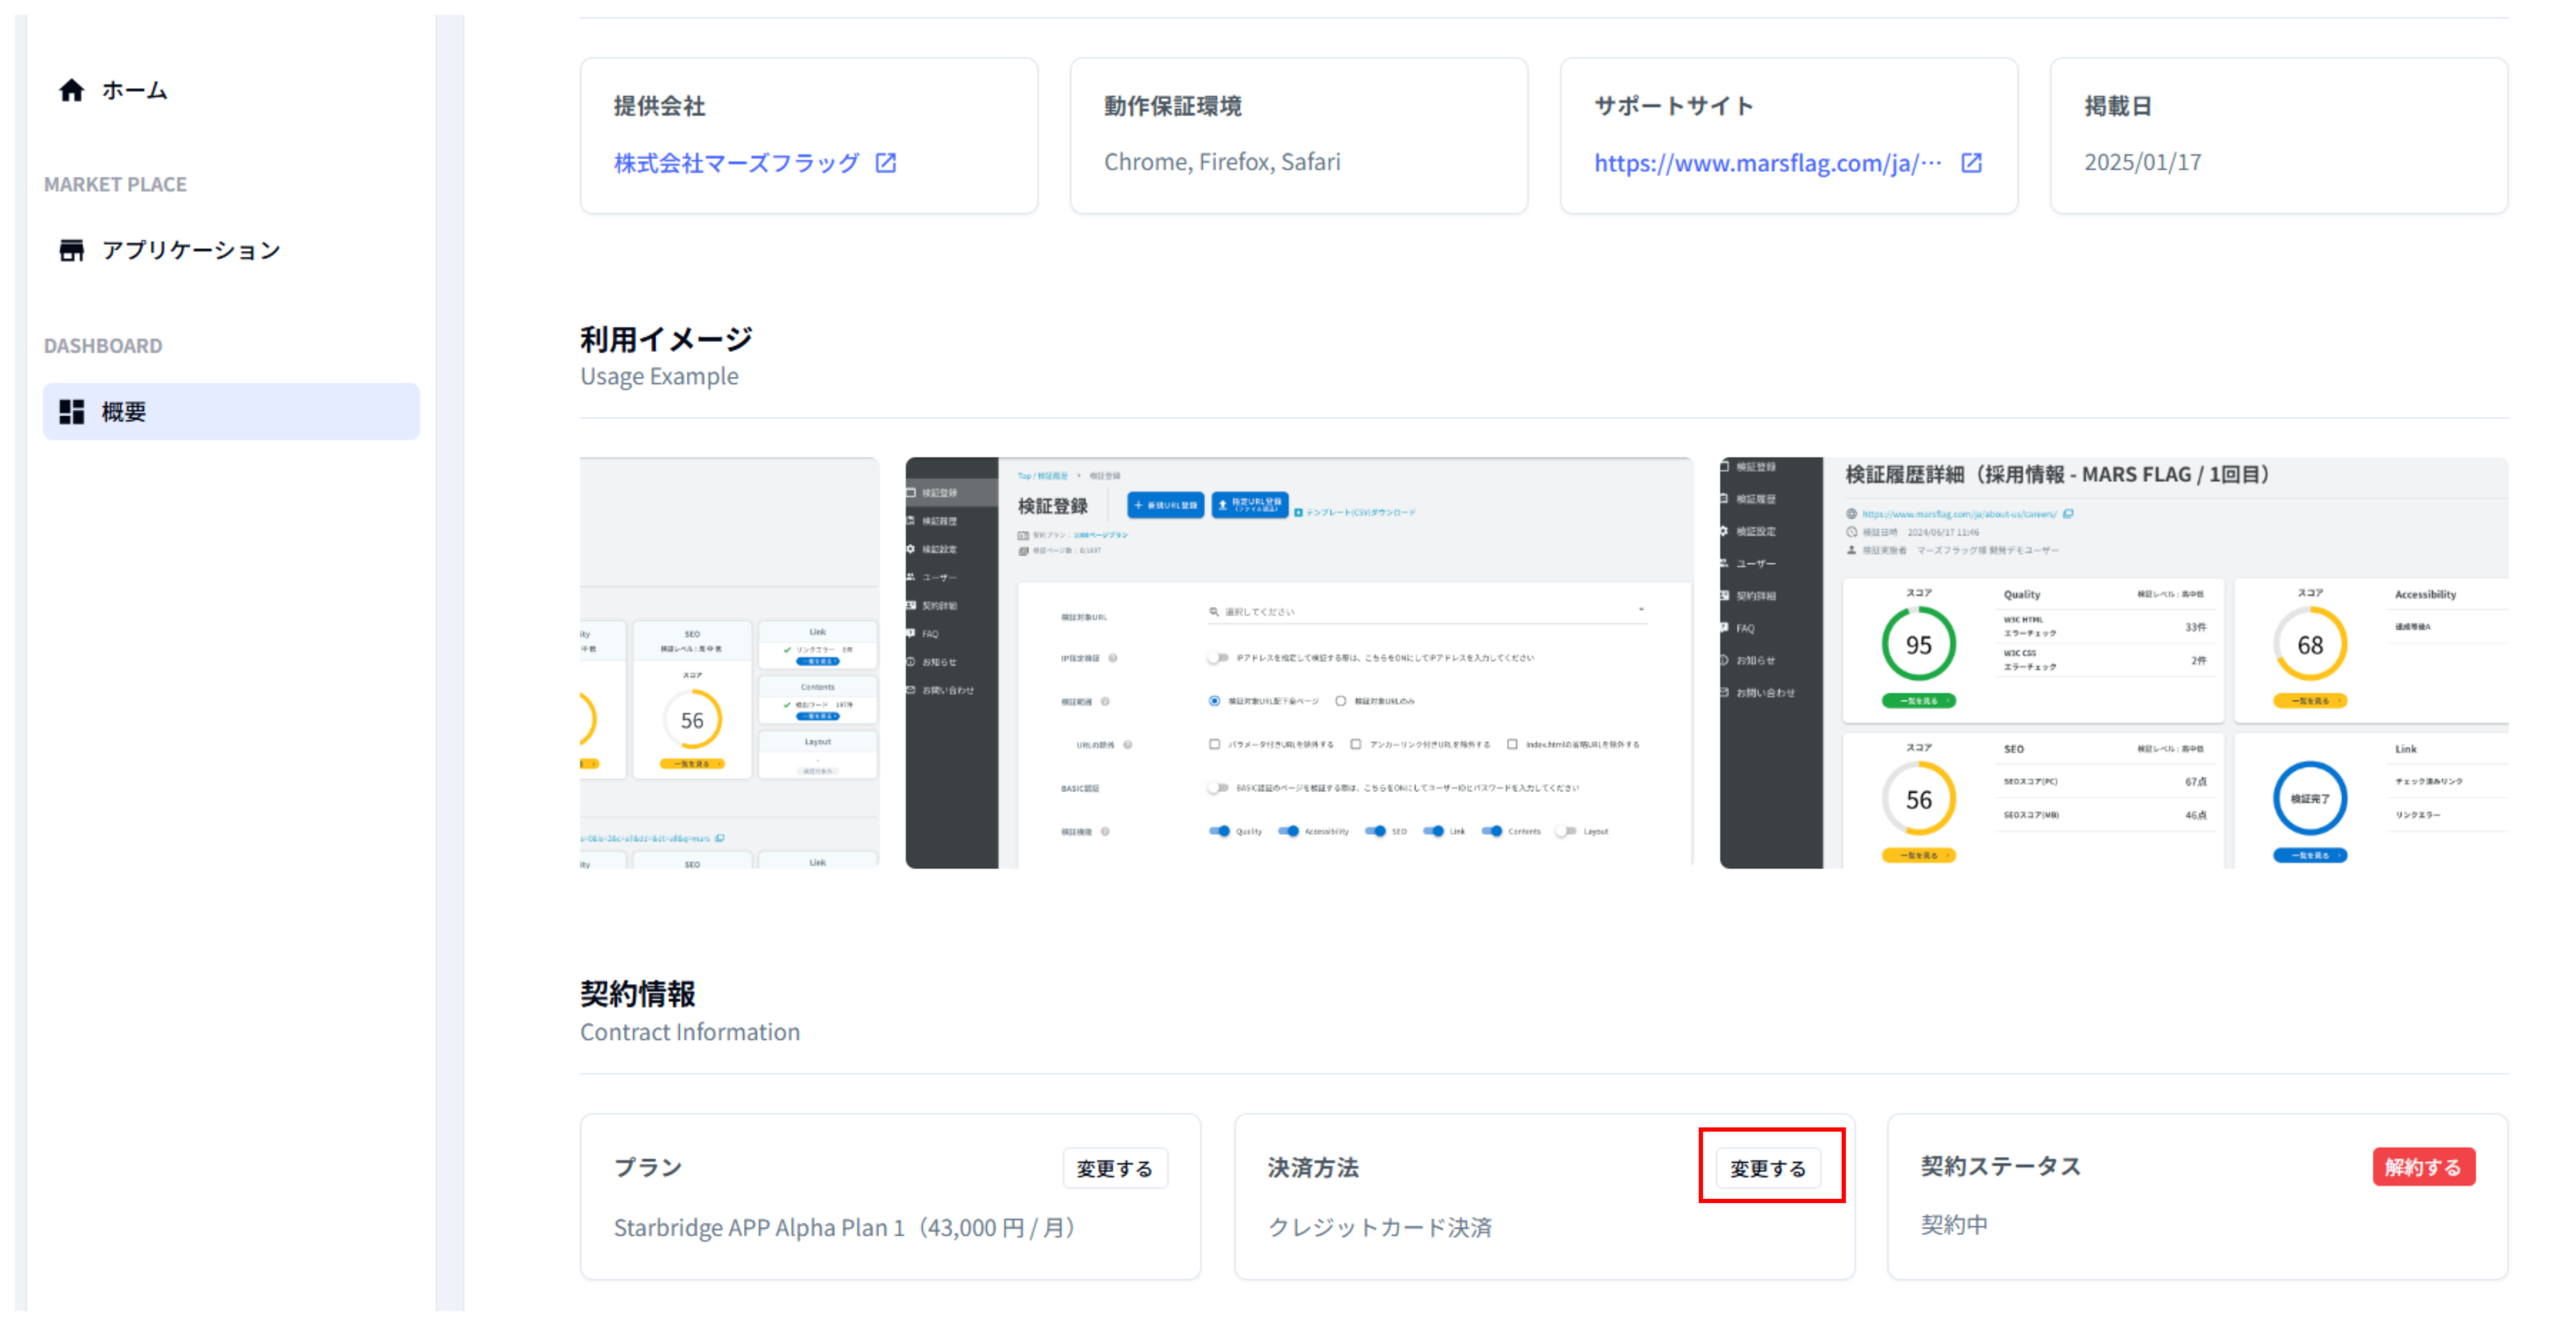Open ホーム in the sidebar
The image size is (2576, 1326).
(134, 90)
